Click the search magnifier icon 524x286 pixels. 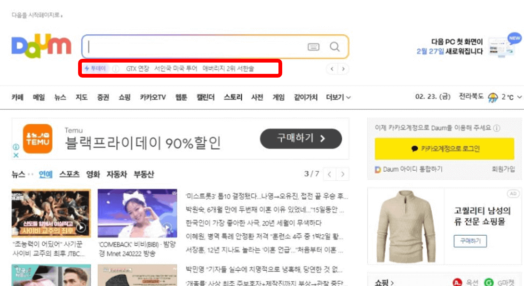(x=335, y=47)
